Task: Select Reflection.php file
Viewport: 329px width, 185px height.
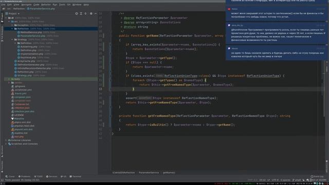Action: pos(25,72)
